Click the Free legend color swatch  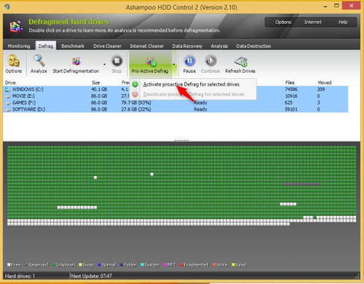point(9,265)
